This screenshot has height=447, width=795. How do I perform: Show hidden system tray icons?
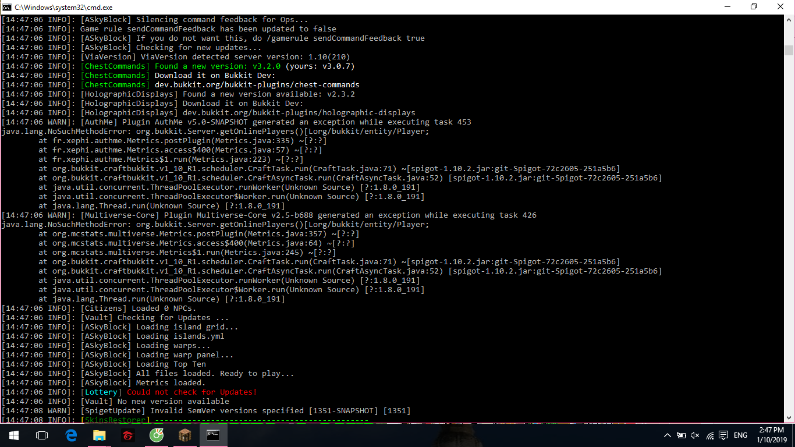(668, 435)
